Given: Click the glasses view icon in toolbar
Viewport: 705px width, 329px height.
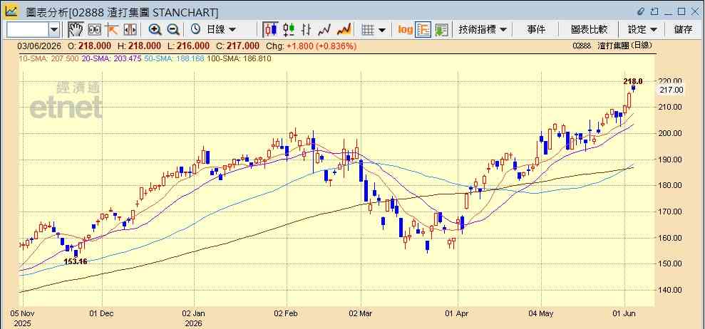Looking at the screenshot, I should point(94,30).
